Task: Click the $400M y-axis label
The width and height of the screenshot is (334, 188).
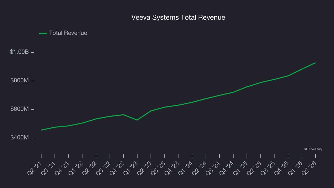Action: pyautogui.click(x=20, y=137)
